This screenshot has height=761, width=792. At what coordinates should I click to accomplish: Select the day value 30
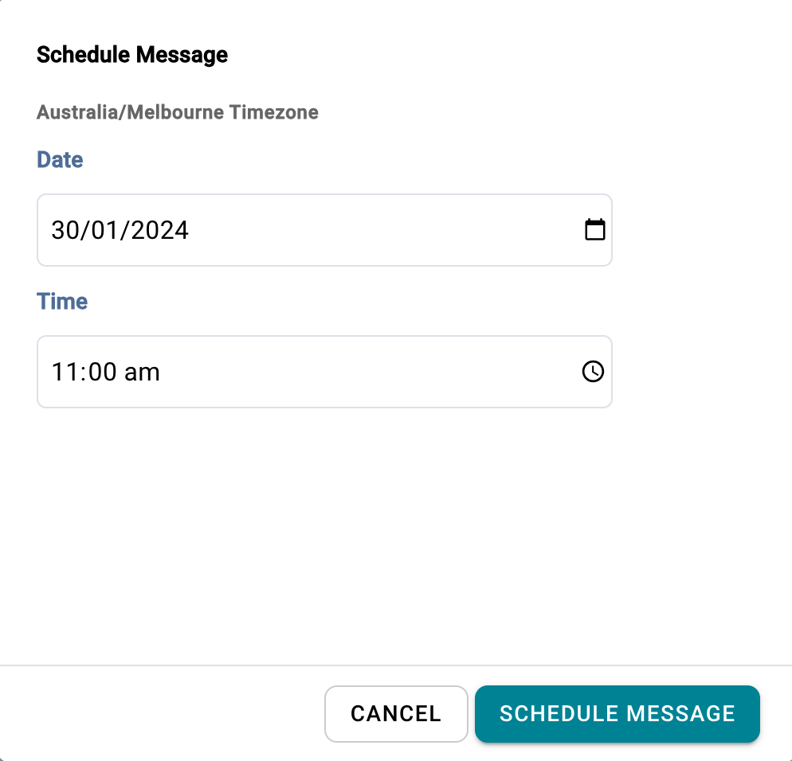coord(63,230)
